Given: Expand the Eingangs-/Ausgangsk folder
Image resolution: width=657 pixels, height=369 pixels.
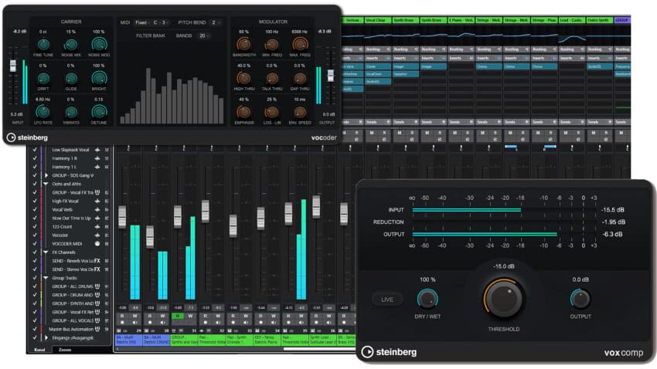Looking at the screenshot, I should pyautogui.click(x=46, y=337).
